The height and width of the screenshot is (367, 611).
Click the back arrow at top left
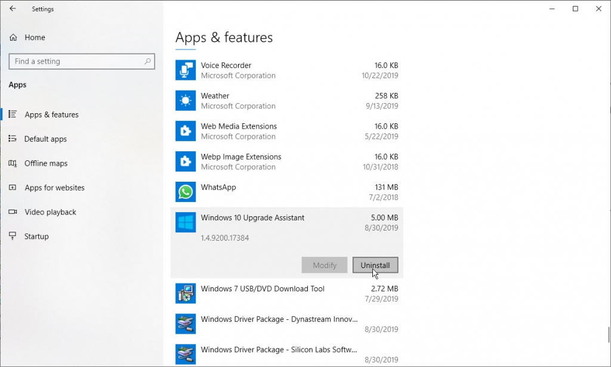pyautogui.click(x=12, y=9)
